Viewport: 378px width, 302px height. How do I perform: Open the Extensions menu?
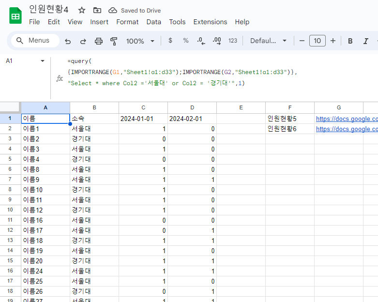(x=210, y=22)
